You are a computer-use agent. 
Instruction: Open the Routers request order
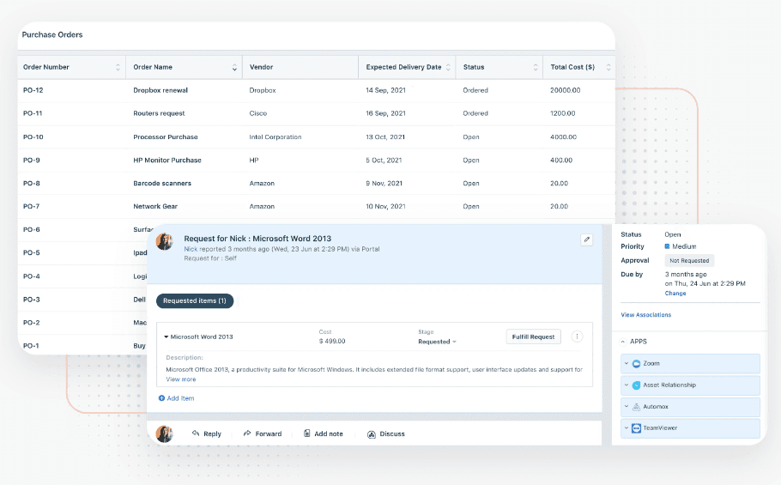pyautogui.click(x=159, y=113)
